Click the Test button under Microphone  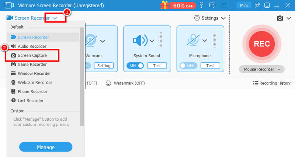[x=210, y=66]
